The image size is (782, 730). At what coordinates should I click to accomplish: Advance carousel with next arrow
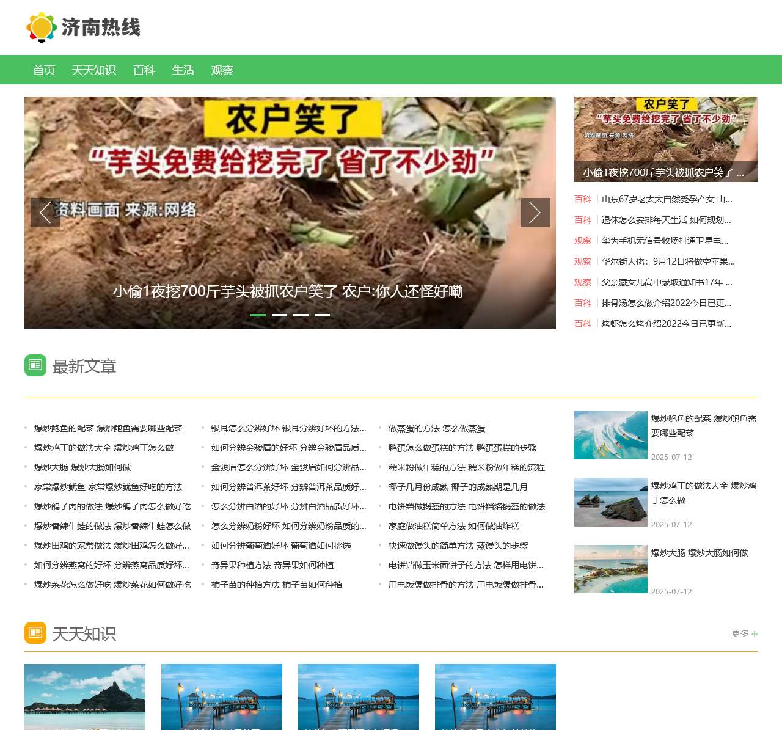[535, 213]
